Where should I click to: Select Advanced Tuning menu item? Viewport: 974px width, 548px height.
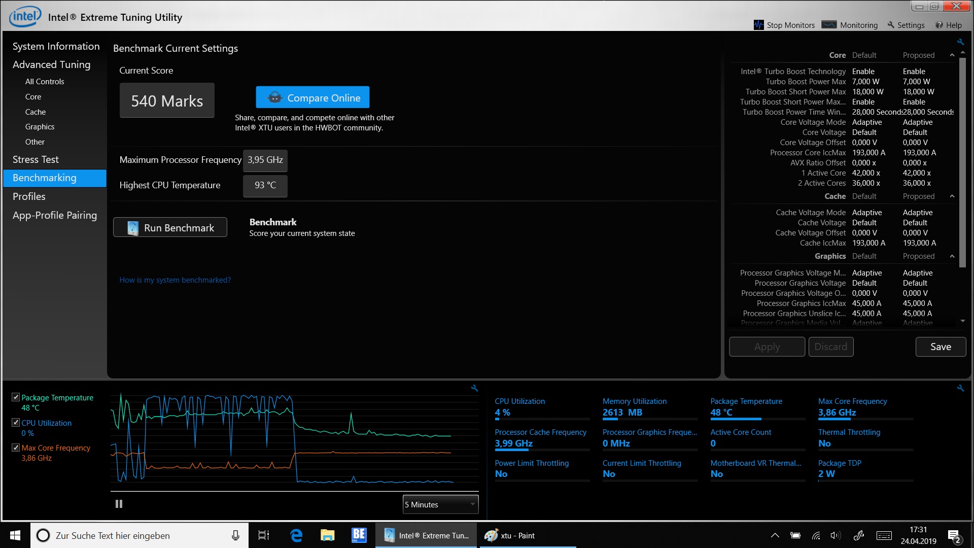(x=52, y=64)
